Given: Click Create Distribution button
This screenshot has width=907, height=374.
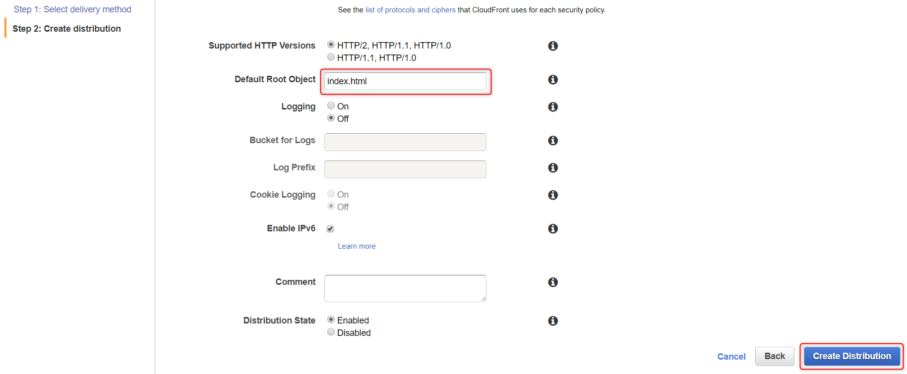Looking at the screenshot, I should point(852,356).
